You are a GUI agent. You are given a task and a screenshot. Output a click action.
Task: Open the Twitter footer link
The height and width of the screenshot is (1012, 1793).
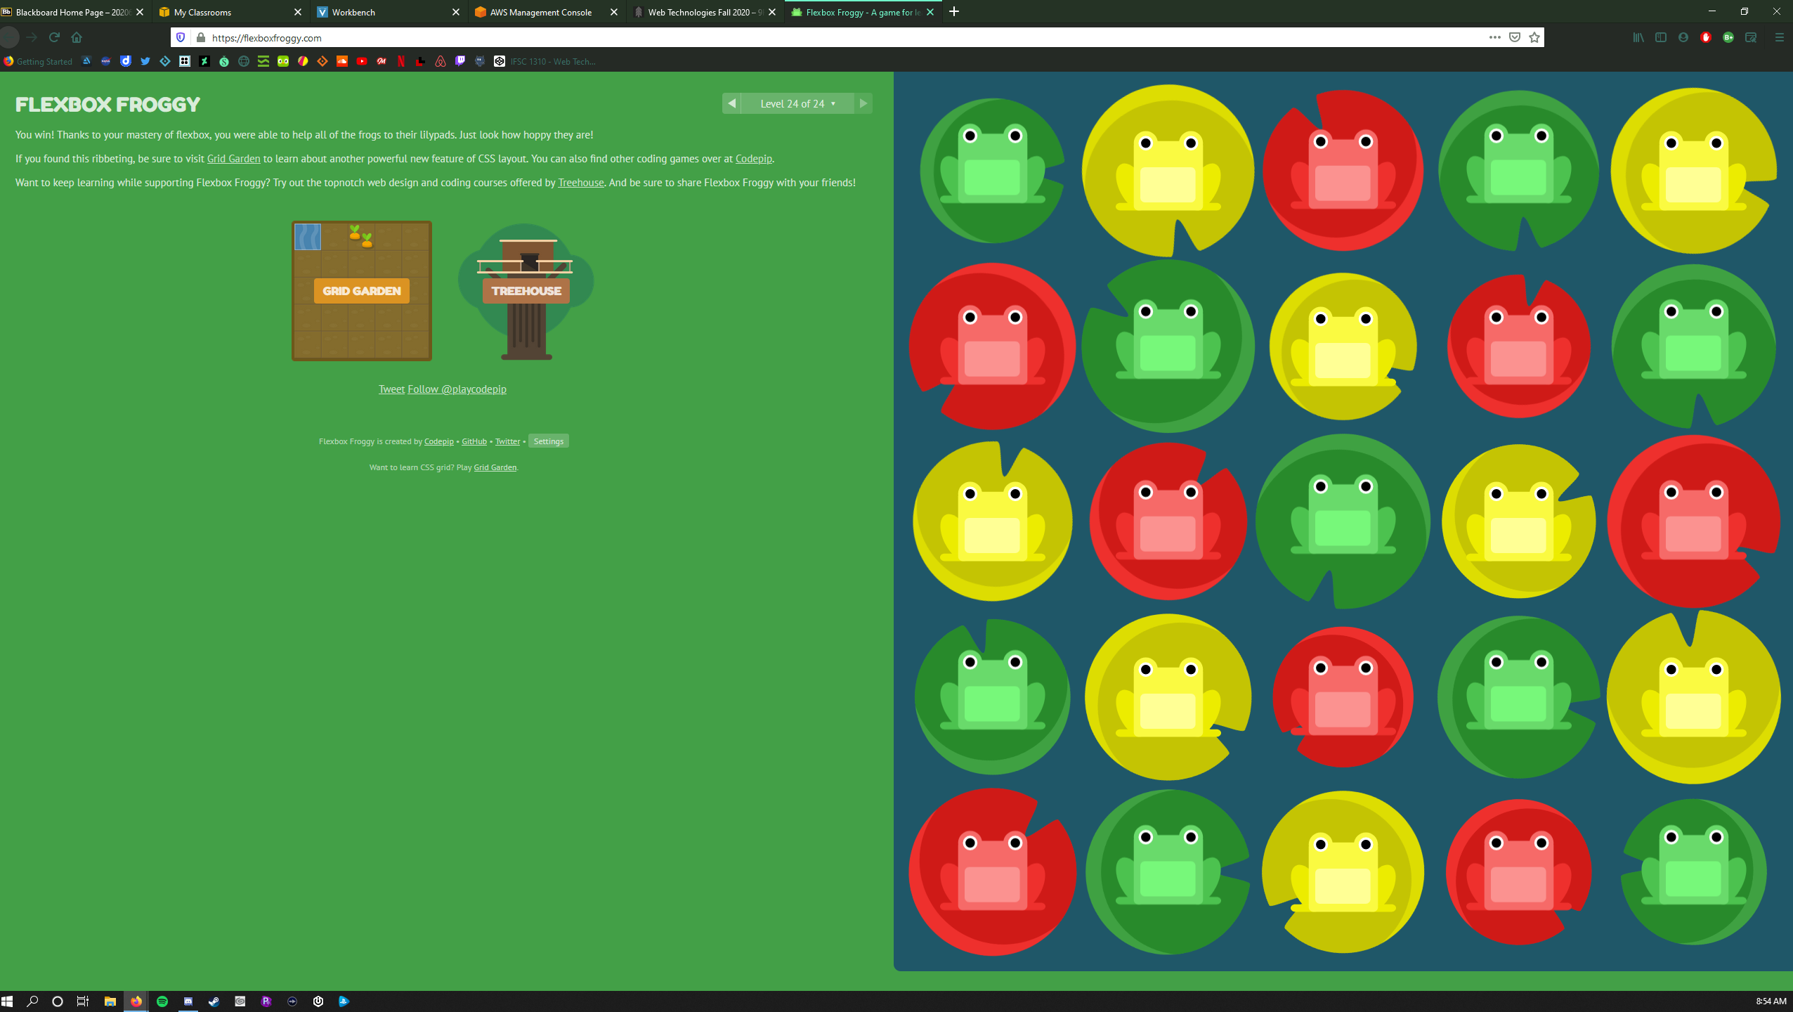tap(507, 441)
